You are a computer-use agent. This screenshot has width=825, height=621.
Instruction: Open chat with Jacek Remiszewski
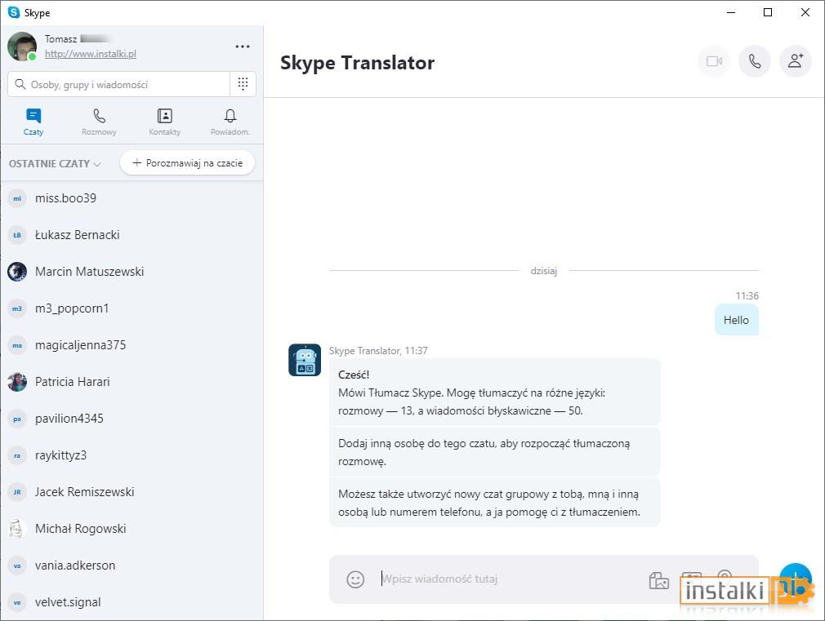coord(132,492)
